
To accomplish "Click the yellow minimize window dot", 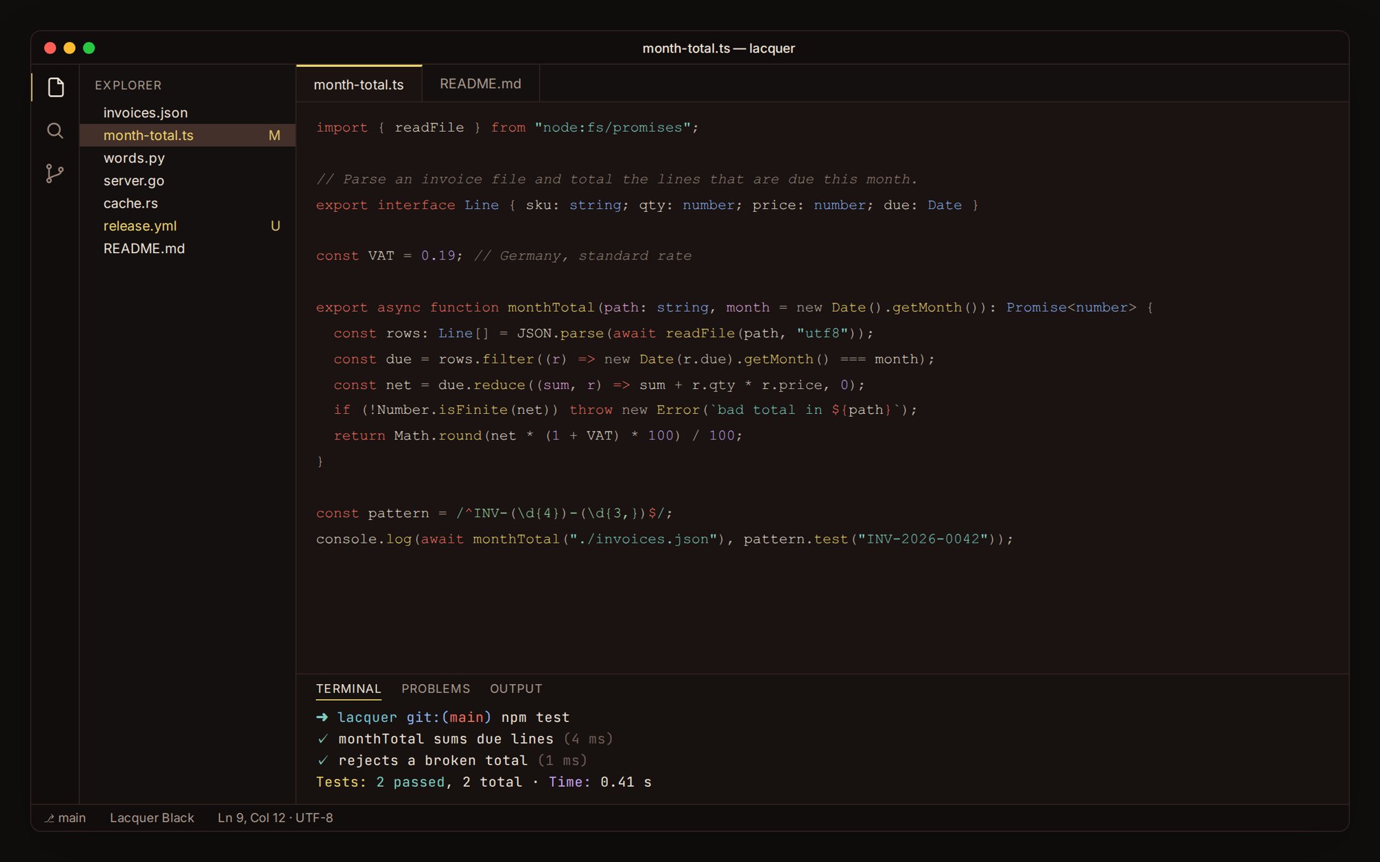I will 69,48.
